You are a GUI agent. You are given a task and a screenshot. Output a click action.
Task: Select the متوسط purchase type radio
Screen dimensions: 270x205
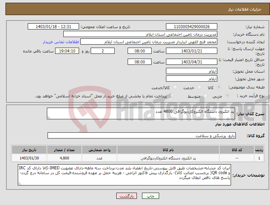tap(205, 95)
